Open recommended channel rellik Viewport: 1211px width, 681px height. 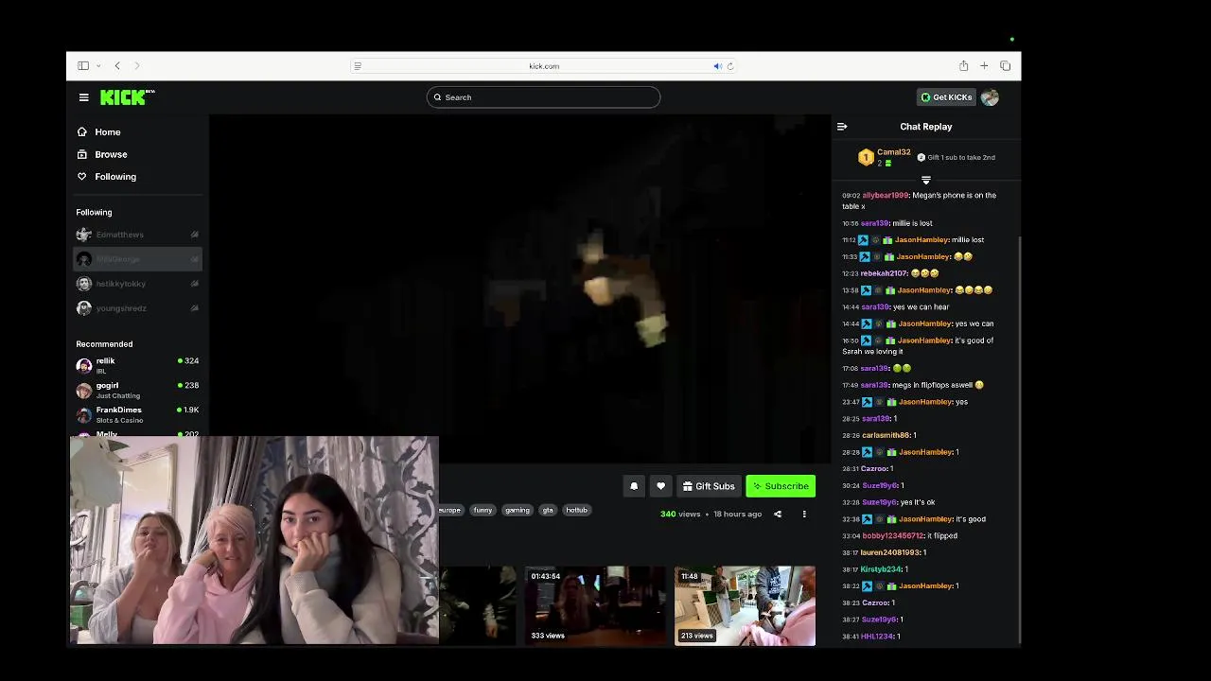pos(137,365)
